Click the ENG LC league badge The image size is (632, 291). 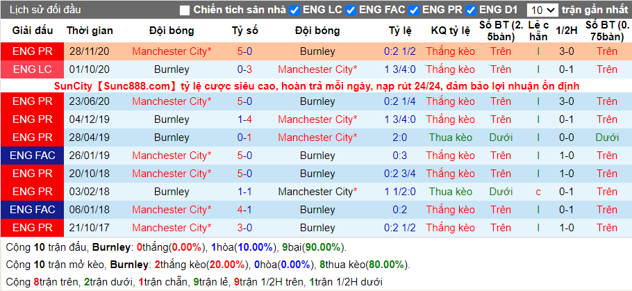pyautogui.click(x=32, y=69)
